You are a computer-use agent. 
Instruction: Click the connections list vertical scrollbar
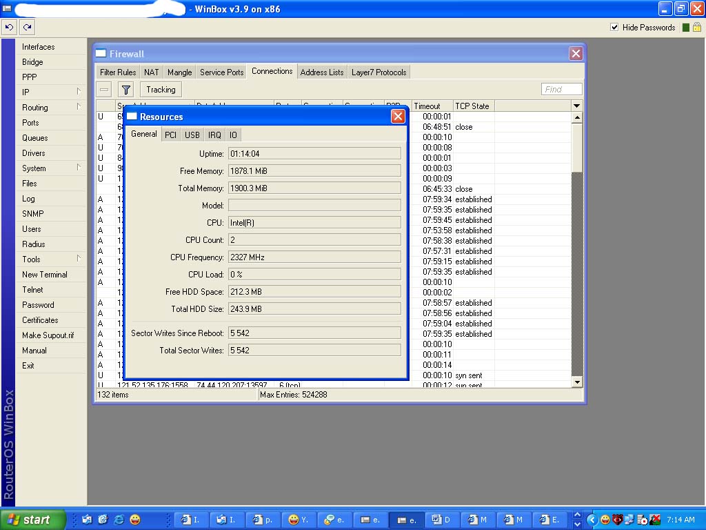pyautogui.click(x=578, y=276)
